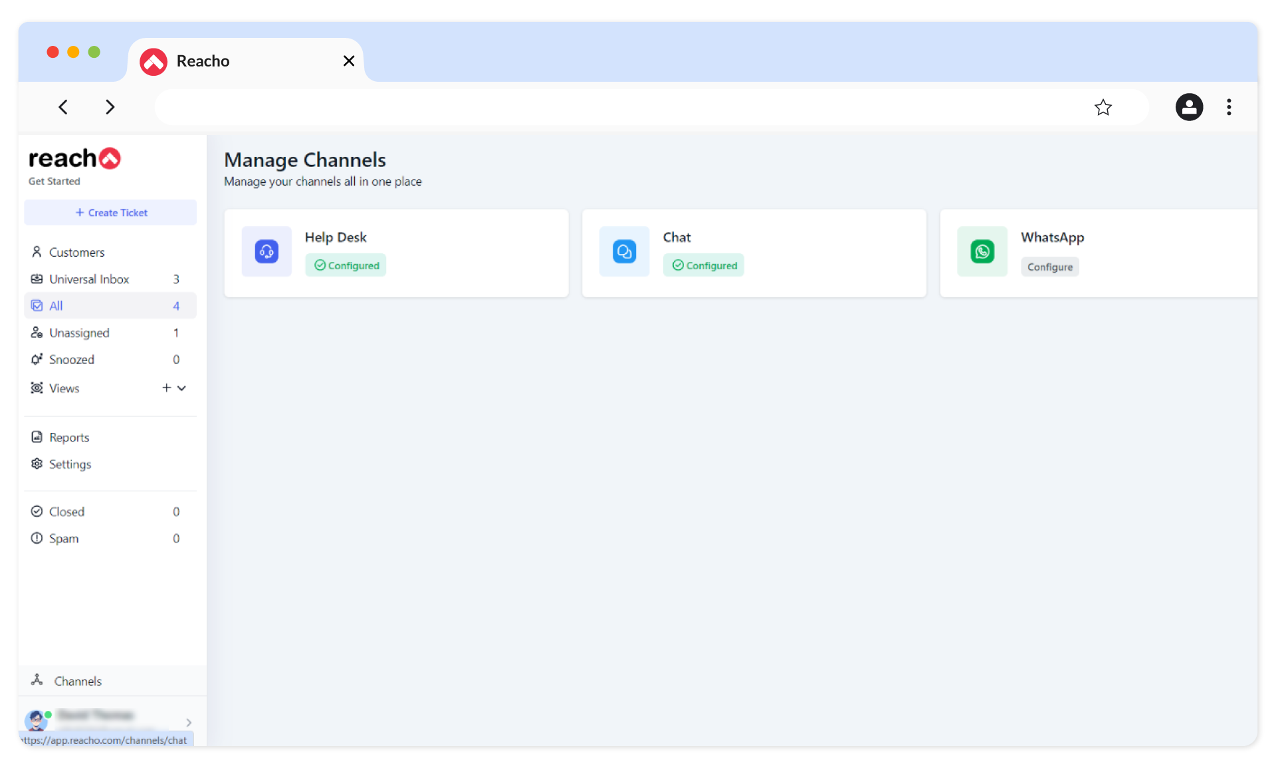The width and height of the screenshot is (1276, 764).
Task: Open Universal Inbox in the sidebar
Action: click(x=89, y=279)
